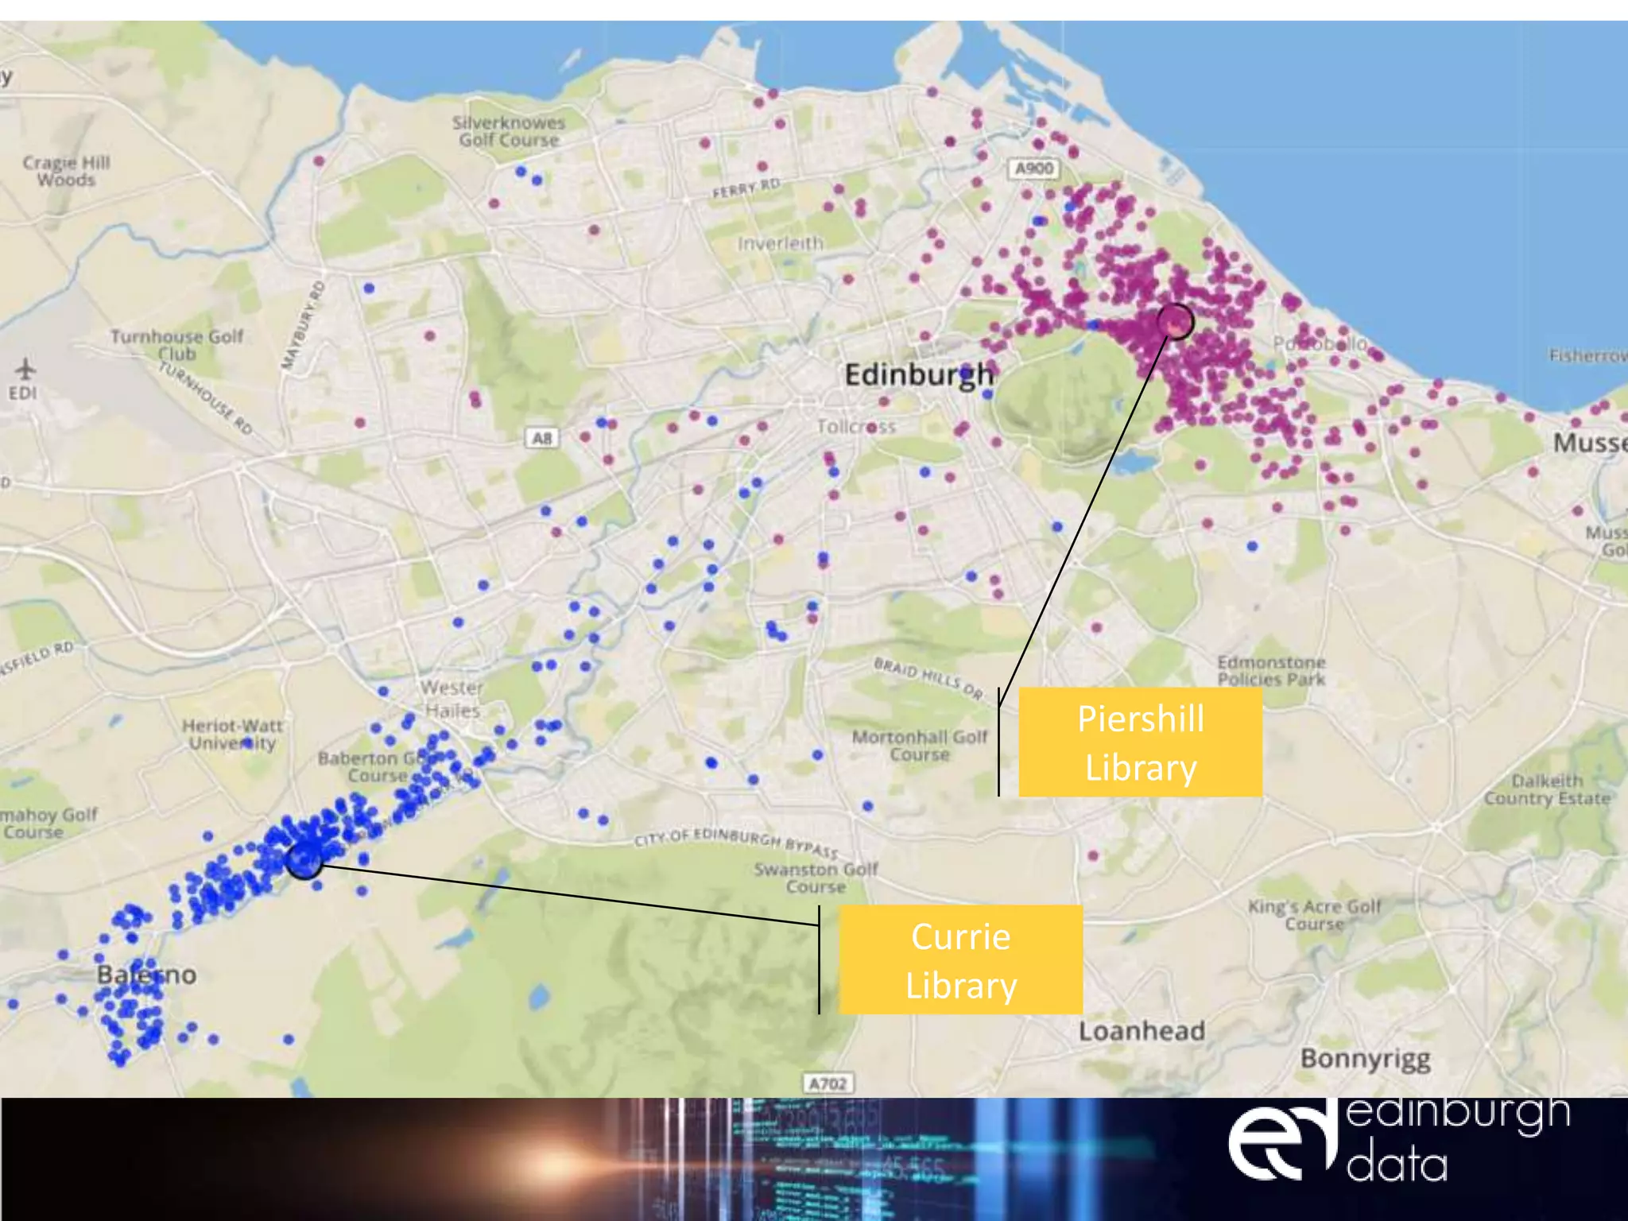Click the Loanhead town label
Viewport: 1628px width, 1221px height.
1142,1031
